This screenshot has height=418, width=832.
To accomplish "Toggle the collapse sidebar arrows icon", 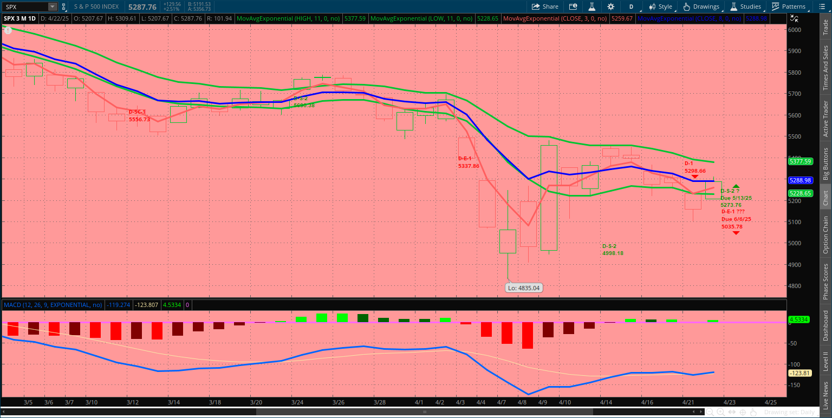I will click(x=825, y=412).
